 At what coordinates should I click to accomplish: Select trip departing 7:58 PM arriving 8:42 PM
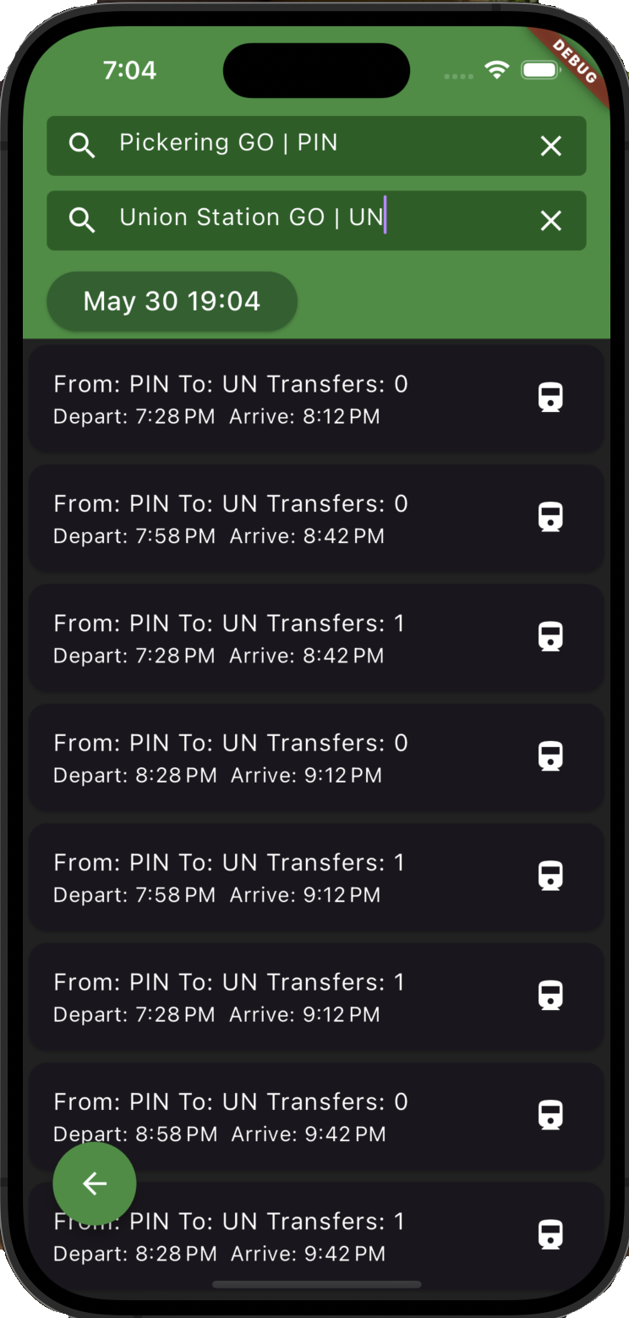[x=279, y=519]
